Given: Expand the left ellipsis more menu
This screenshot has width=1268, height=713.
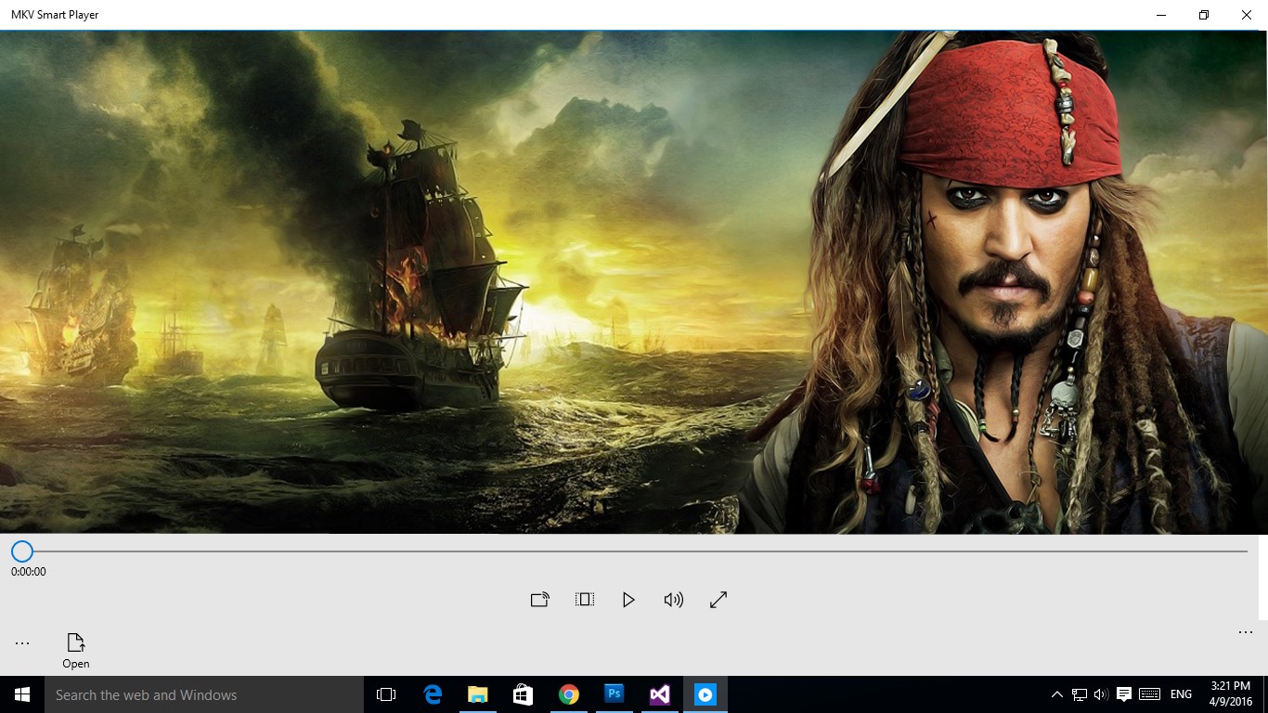Looking at the screenshot, I should [x=22, y=643].
